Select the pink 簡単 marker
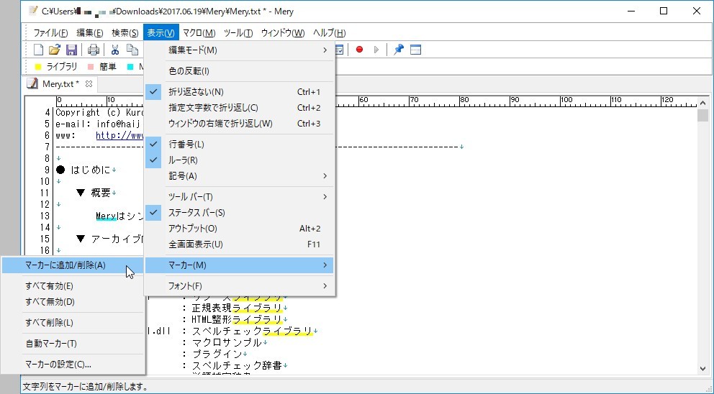This screenshot has width=714, height=394. click(x=102, y=66)
